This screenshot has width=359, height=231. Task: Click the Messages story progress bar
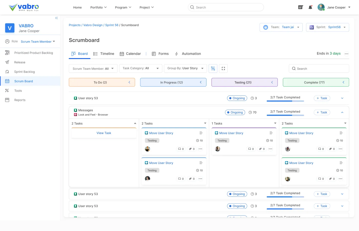[285, 115]
